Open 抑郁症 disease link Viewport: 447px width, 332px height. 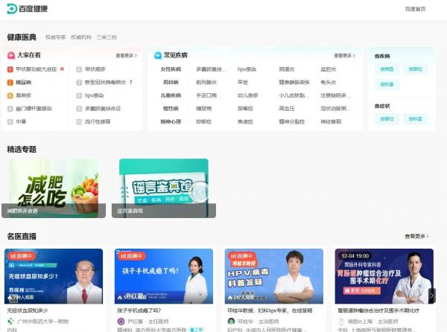tap(204, 121)
